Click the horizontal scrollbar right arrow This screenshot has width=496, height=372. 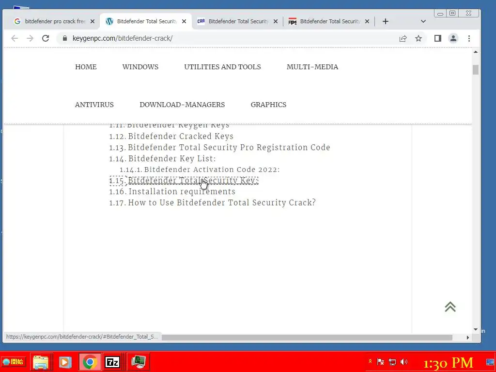pyautogui.click(x=468, y=338)
